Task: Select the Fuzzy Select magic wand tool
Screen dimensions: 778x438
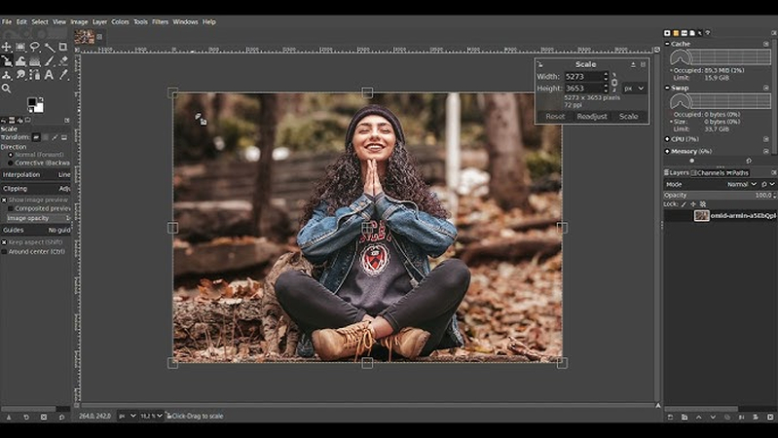Action: [49, 47]
